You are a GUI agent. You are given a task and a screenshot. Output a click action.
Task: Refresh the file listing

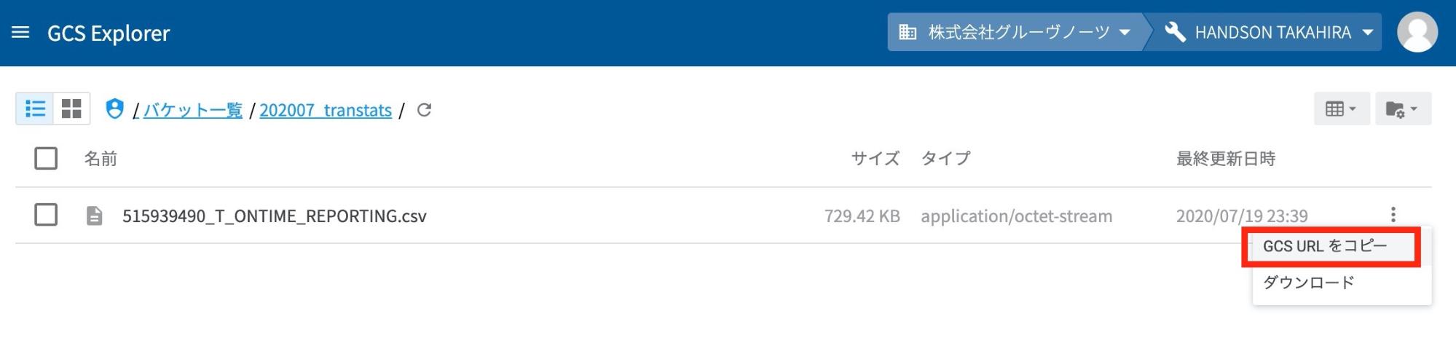(x=424, y=110)
